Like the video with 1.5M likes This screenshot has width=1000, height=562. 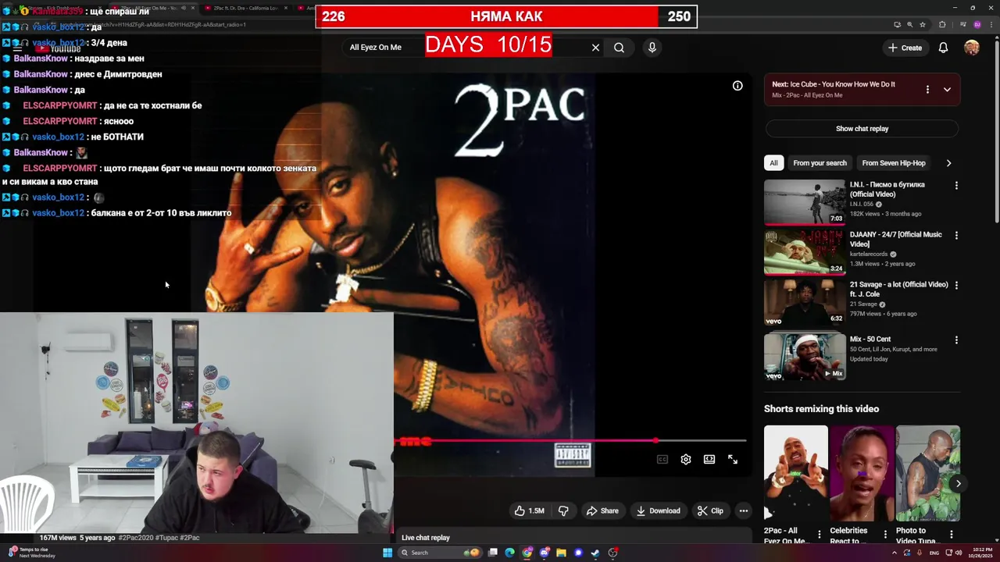tap(529, 510)
